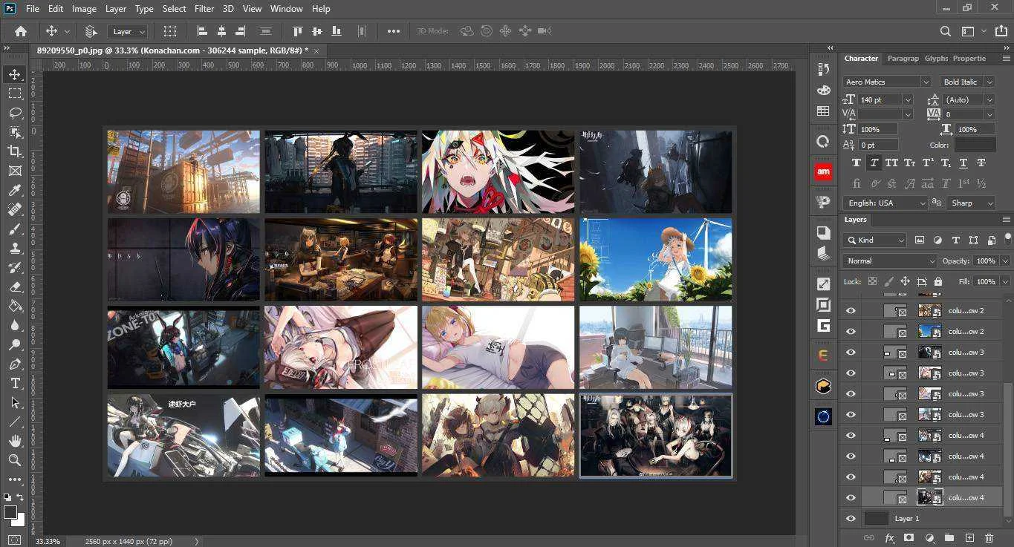Select the Eraser tool

tap(15, 286)
